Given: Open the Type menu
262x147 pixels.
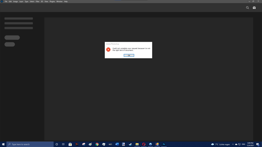Looking at the screenshot, I should [x=26, y=2].
